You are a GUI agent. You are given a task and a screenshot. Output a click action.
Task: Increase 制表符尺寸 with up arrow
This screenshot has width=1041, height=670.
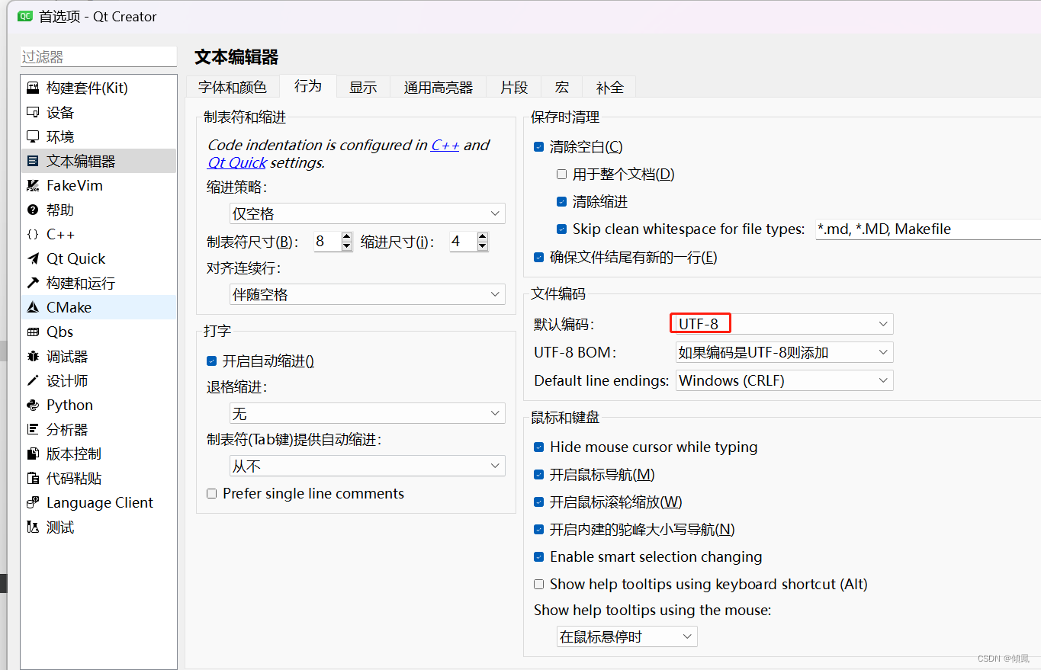tap(347, 237)
